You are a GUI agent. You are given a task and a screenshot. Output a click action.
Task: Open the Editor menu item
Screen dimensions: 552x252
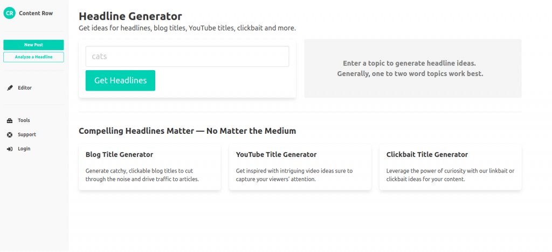point(25,88)
